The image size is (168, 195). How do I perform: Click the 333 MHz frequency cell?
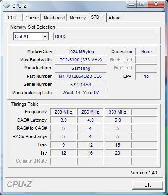(118, 112)
